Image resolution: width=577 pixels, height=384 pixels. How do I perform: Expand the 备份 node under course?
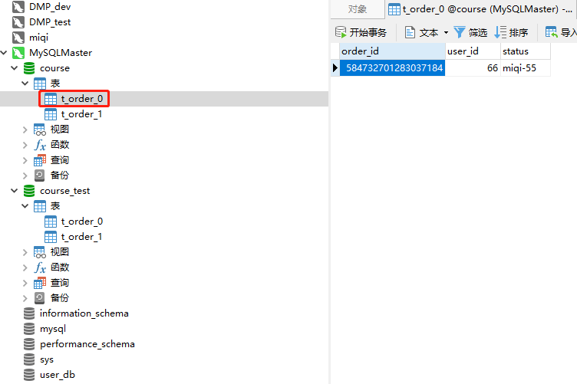(25, 176)
